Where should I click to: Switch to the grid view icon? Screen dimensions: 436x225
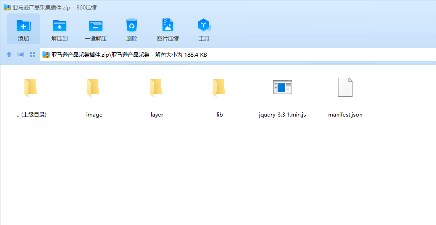(x=32, y=54)
